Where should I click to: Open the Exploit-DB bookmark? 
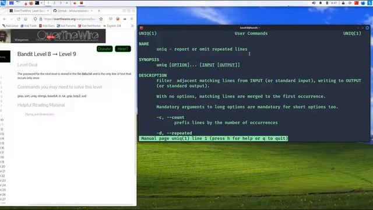[x=112, y=26]
